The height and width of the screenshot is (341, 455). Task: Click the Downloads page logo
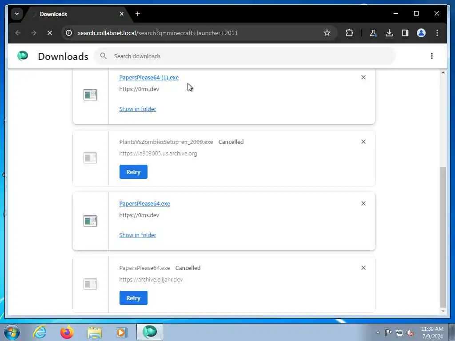[23, 56]
